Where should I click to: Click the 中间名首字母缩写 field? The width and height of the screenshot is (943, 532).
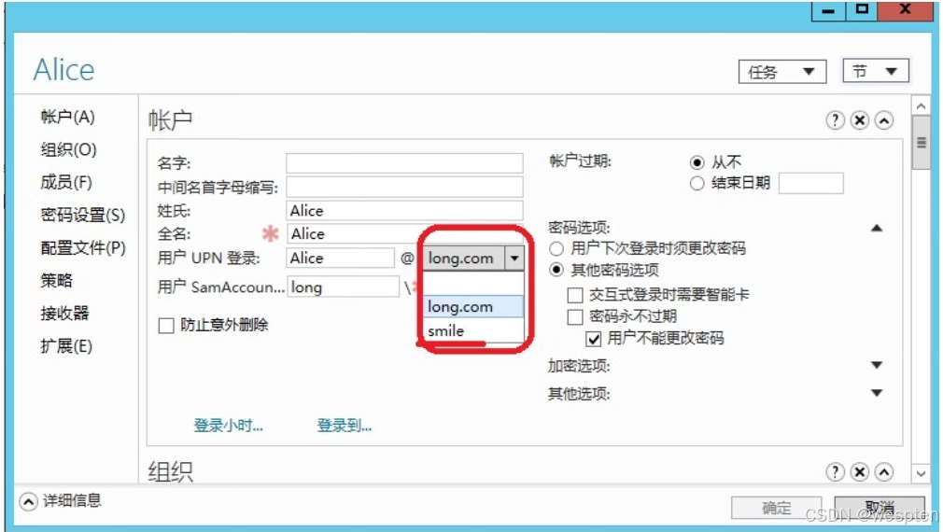click(405, 187)
